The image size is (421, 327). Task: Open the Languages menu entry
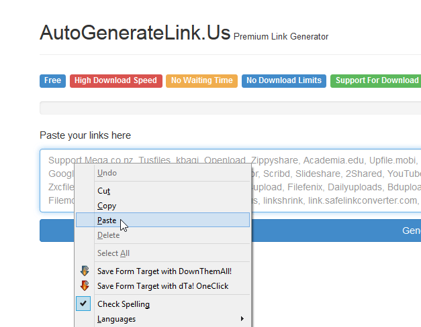pyautogui.click(x=162, y=319)
